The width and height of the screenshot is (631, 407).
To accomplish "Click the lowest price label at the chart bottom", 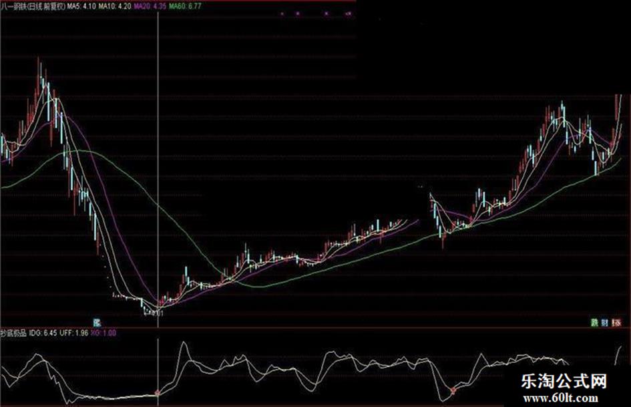I will pyautogui.click(x=154, y=313).
